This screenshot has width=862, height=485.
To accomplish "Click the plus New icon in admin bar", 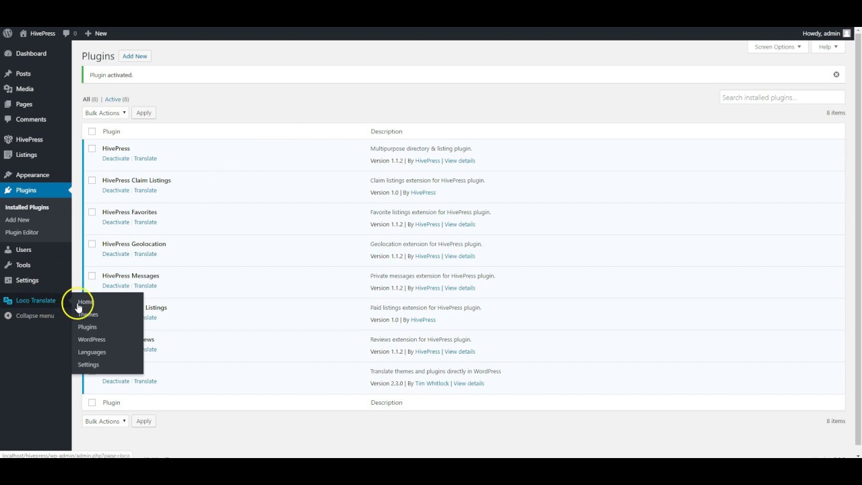I will pos(88,33).
